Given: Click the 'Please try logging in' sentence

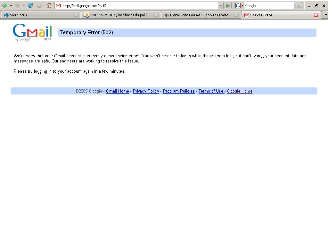Looking at the screenshot, I should tap(70, 71).
